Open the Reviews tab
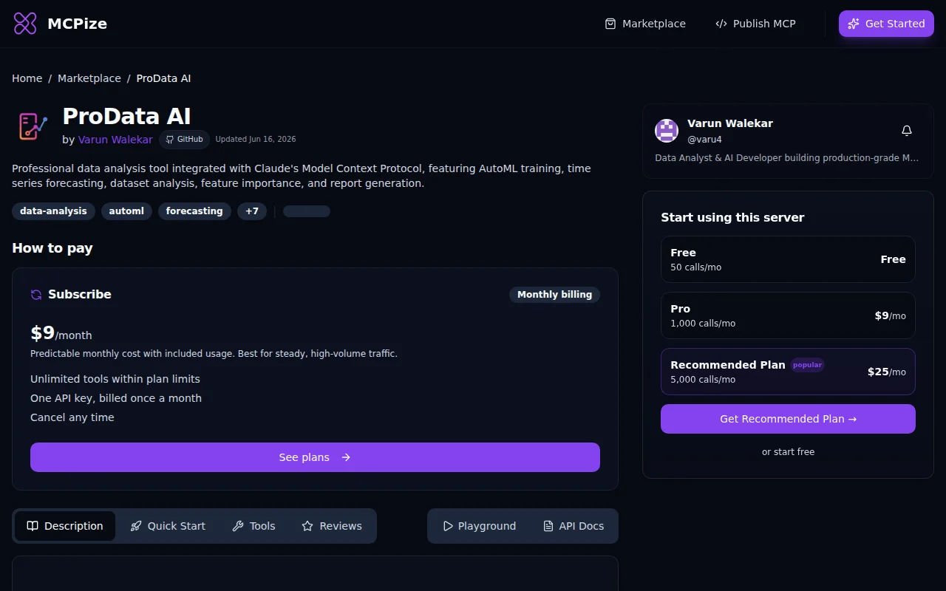The image size is (946, 591). (332, 526)
